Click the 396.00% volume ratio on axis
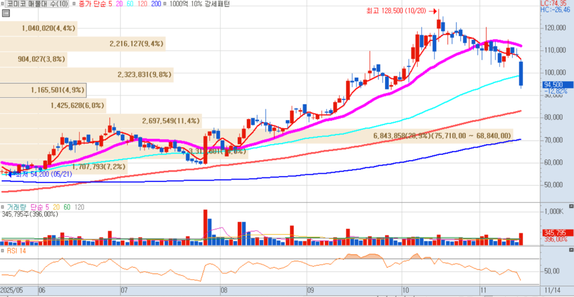Screen dimensions: 574x297 point(556,239)
